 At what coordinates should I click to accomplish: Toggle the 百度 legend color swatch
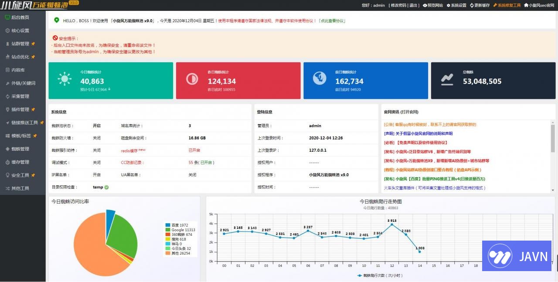(168, 225)
